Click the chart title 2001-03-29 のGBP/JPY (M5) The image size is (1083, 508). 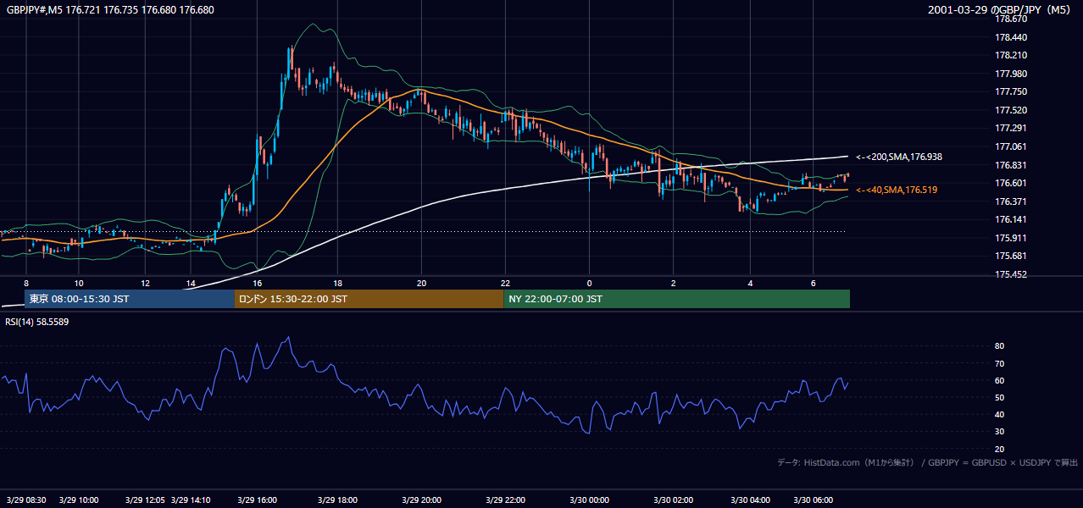tap(1000, 9)
